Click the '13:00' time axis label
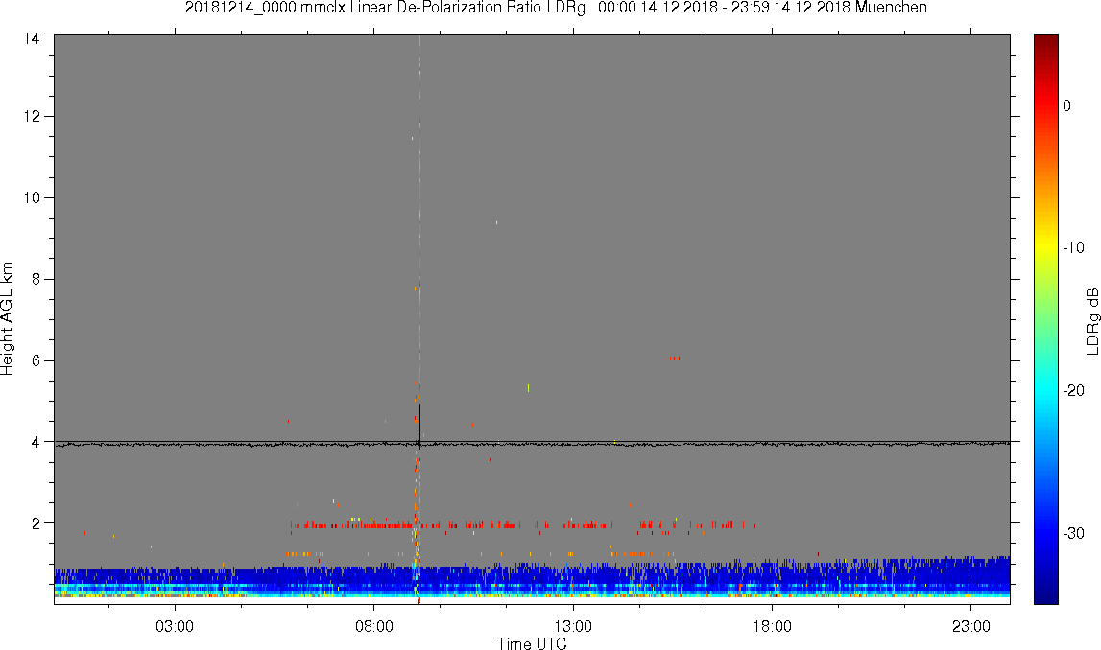The width and height of the screenshot is (1101, 650). [x=574, y=626]
